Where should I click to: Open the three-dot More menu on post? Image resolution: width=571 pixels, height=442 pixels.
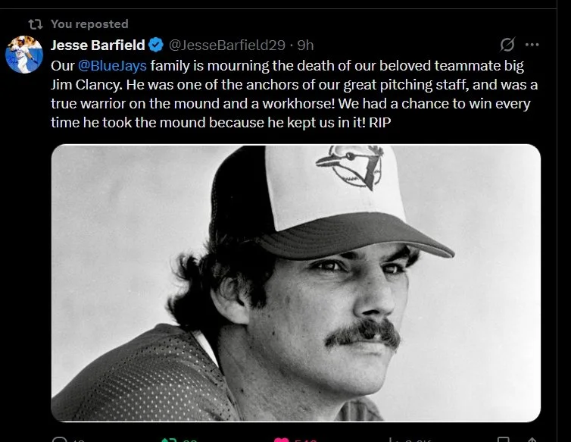(x=532, y=44)
